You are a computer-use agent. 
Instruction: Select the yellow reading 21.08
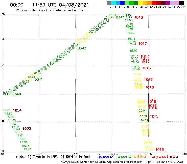click(x=145, y=126)
